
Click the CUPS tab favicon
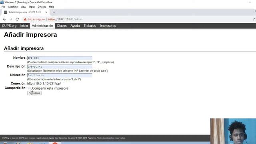[x=6, y=12]
